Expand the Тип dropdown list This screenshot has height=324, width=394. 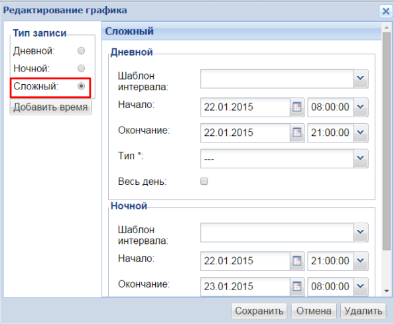point(361,158)
